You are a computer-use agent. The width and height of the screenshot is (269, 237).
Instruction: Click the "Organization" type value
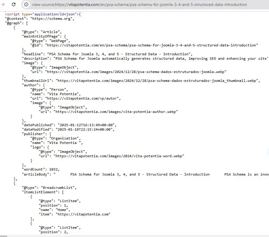(x=65, y=138)
